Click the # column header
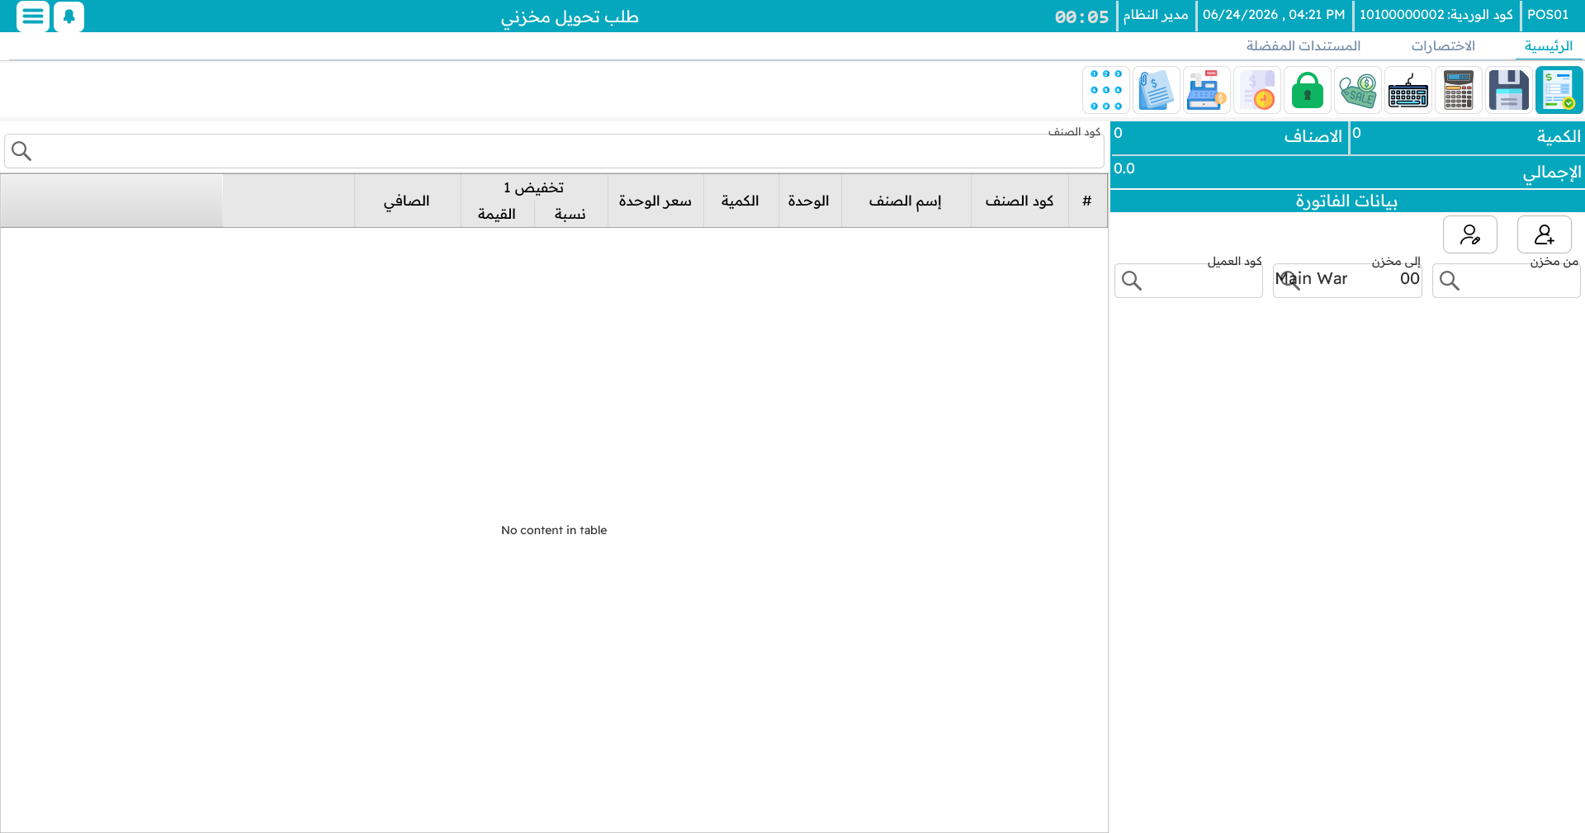 1087,201
